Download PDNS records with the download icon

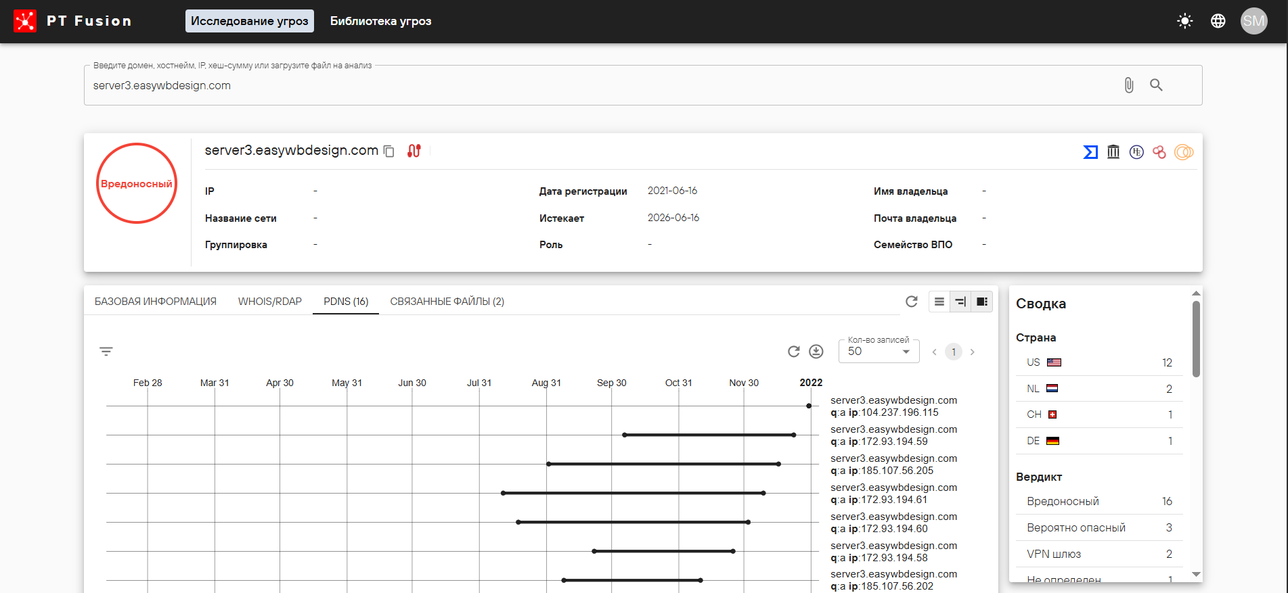click(x=816, y=352)
